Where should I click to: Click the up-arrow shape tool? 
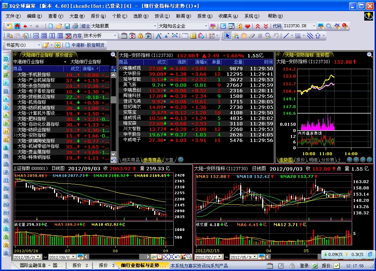pyautogui.click(x=318, y=36)
